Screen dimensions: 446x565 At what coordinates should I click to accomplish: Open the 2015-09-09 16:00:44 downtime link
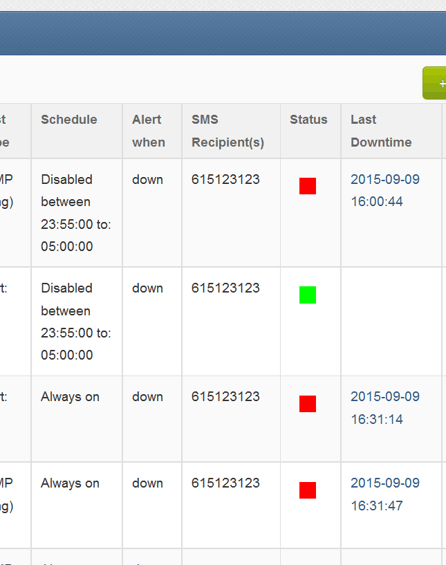pos(385,190)
